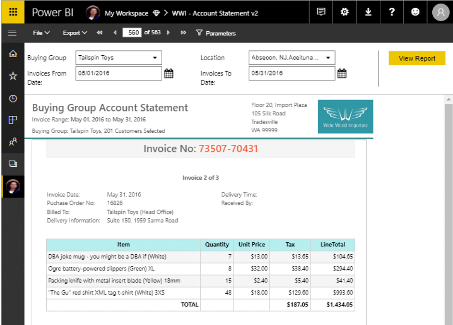Image resolution: width=453 pixels, height=325 pixels.
Task: Click the line total $993.60
Action: [343, 293]
